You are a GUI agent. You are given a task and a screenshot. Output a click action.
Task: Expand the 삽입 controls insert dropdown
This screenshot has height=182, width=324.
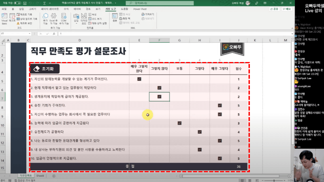[76, 23]
